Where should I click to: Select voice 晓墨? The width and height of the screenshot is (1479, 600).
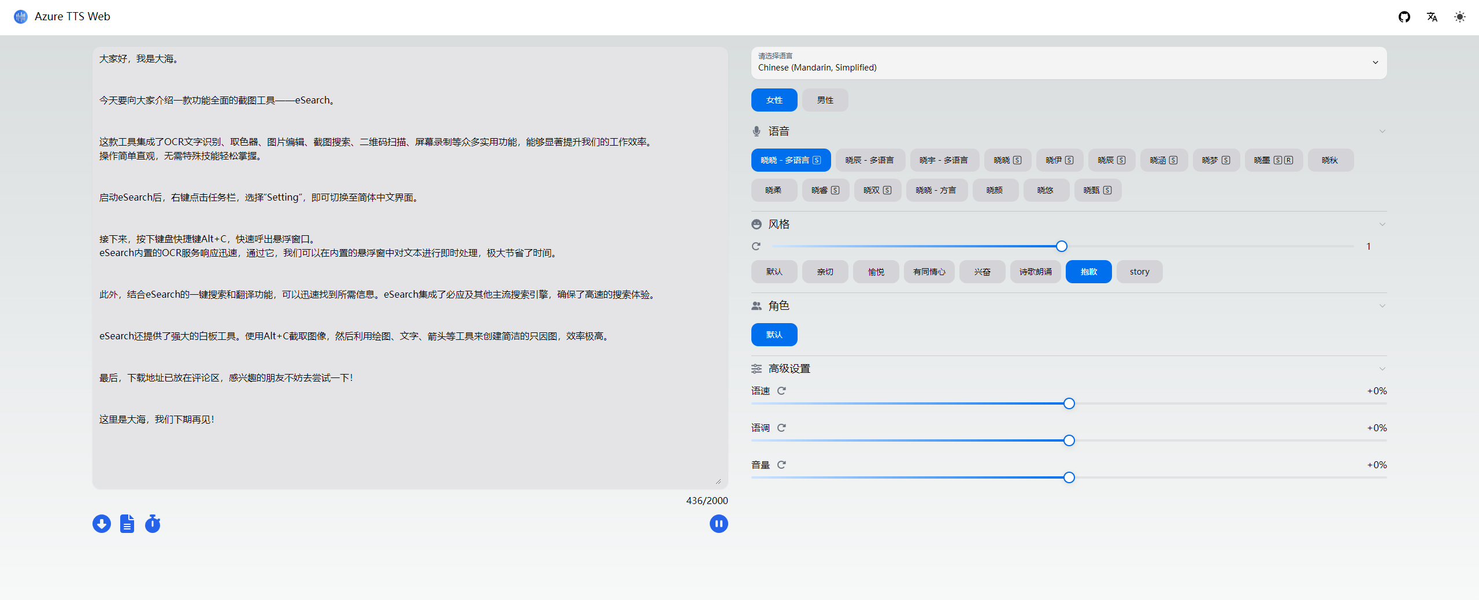[1273, 160]
